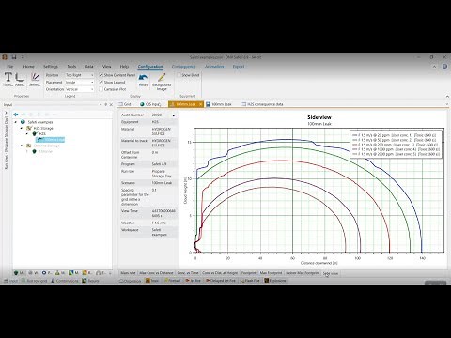Enable Show Bund checkbox

coord(179,75)
